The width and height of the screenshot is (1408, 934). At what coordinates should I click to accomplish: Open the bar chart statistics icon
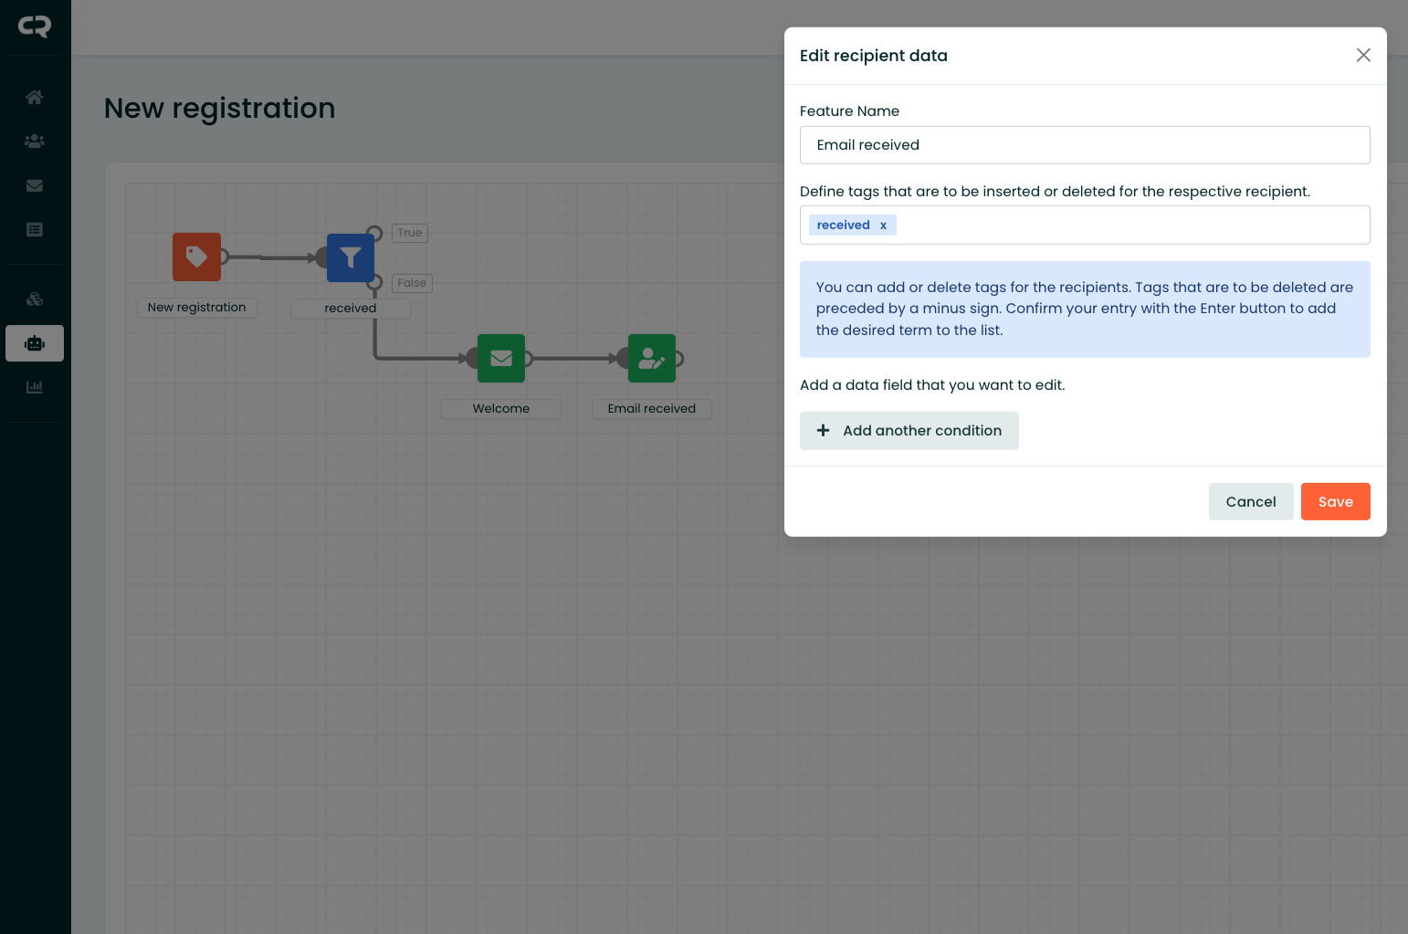(35, 387)
